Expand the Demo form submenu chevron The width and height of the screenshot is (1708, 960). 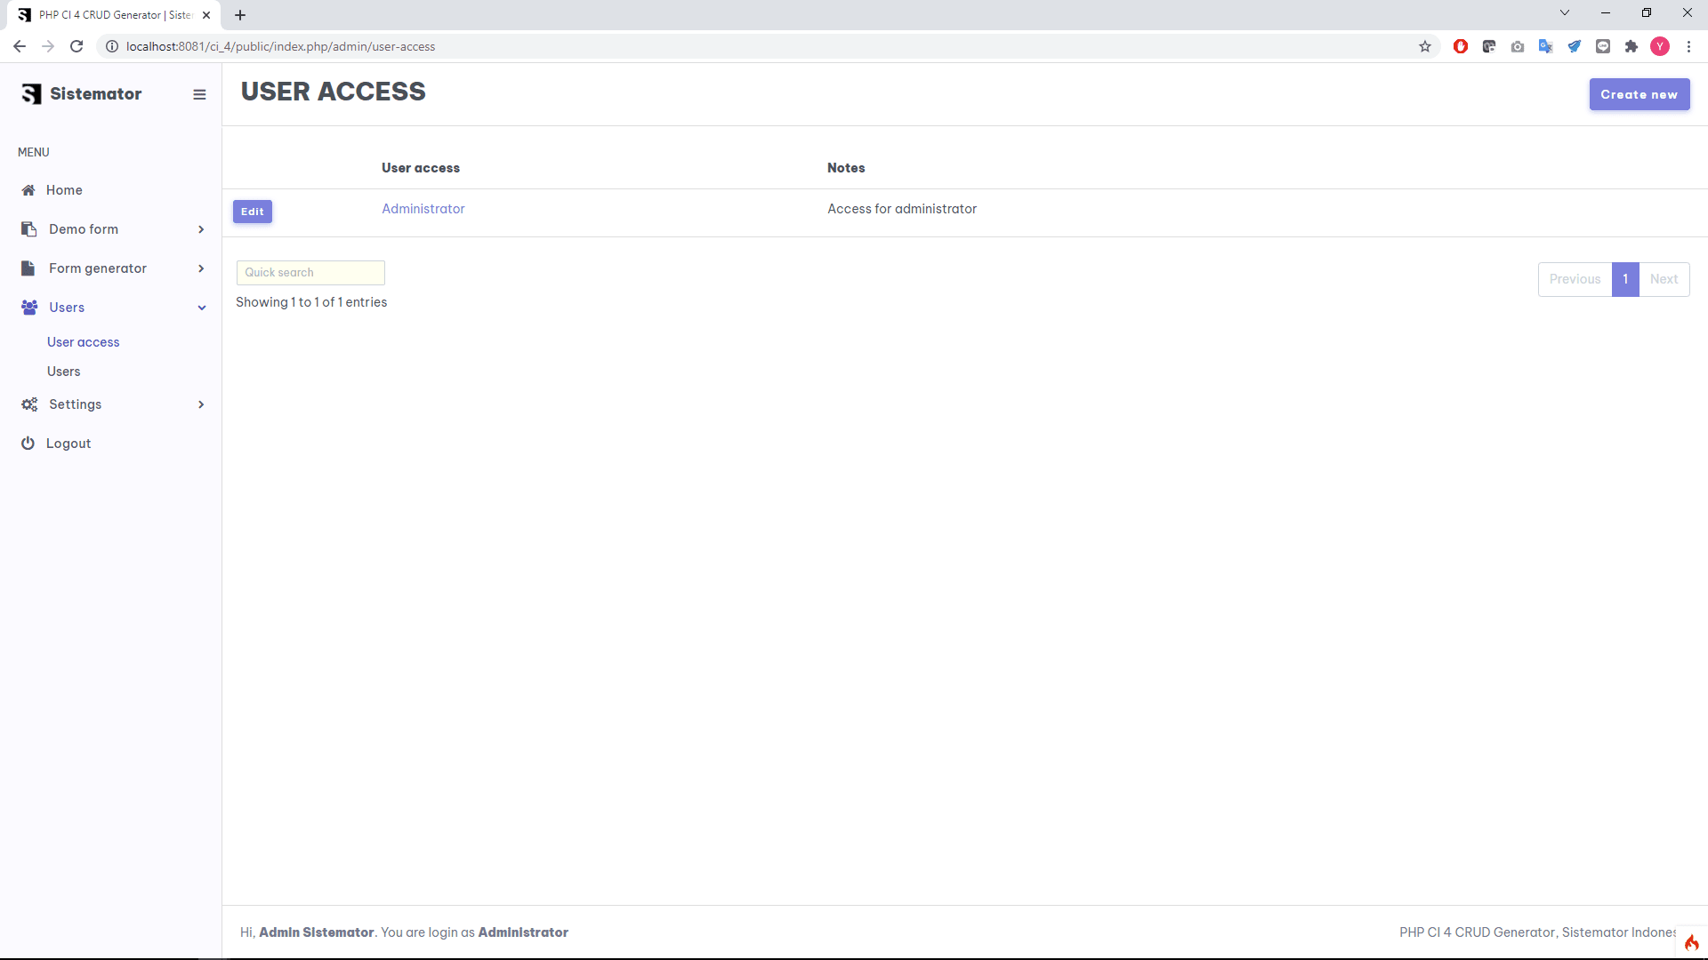click(x=201, y=229)
